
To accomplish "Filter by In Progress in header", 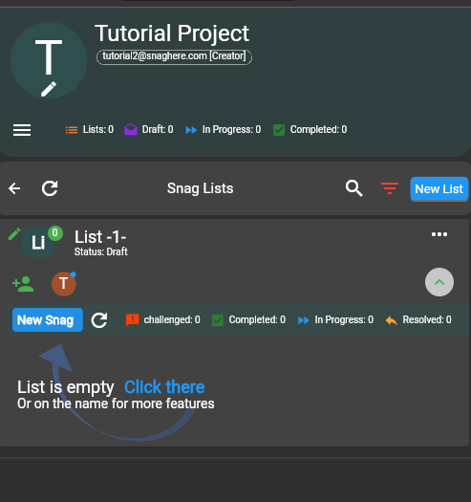I will pyautogui.click(x=223, y=130).
